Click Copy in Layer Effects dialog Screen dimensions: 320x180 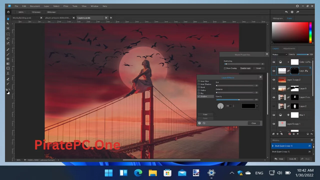pyautogui.click(x=205, y=114)
